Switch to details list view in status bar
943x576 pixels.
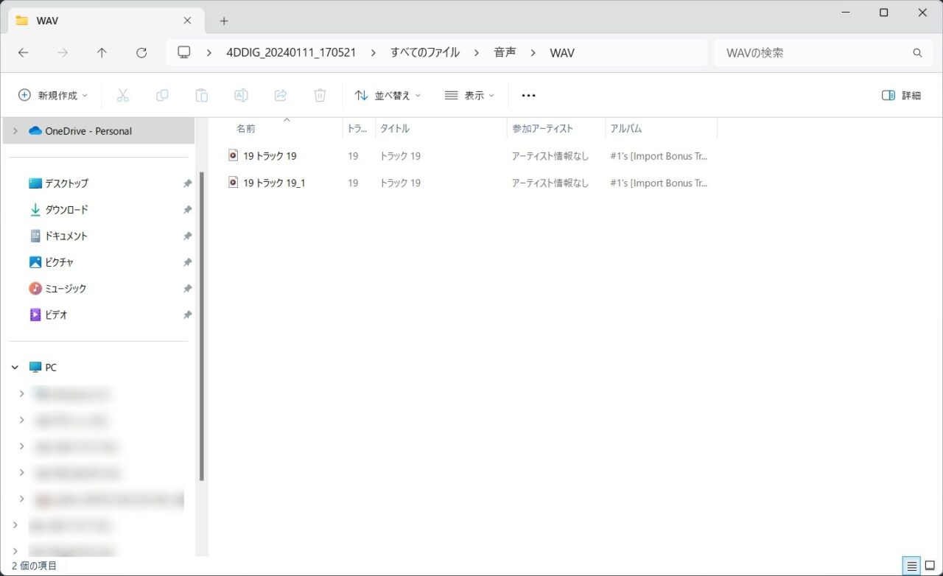(x=912, y=566)
